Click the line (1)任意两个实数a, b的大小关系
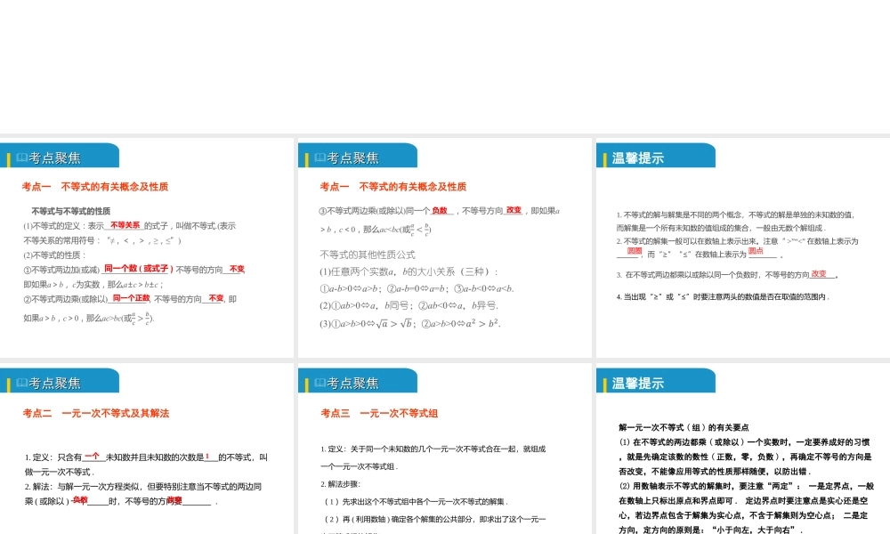890x534 pixels. [409, 271]
